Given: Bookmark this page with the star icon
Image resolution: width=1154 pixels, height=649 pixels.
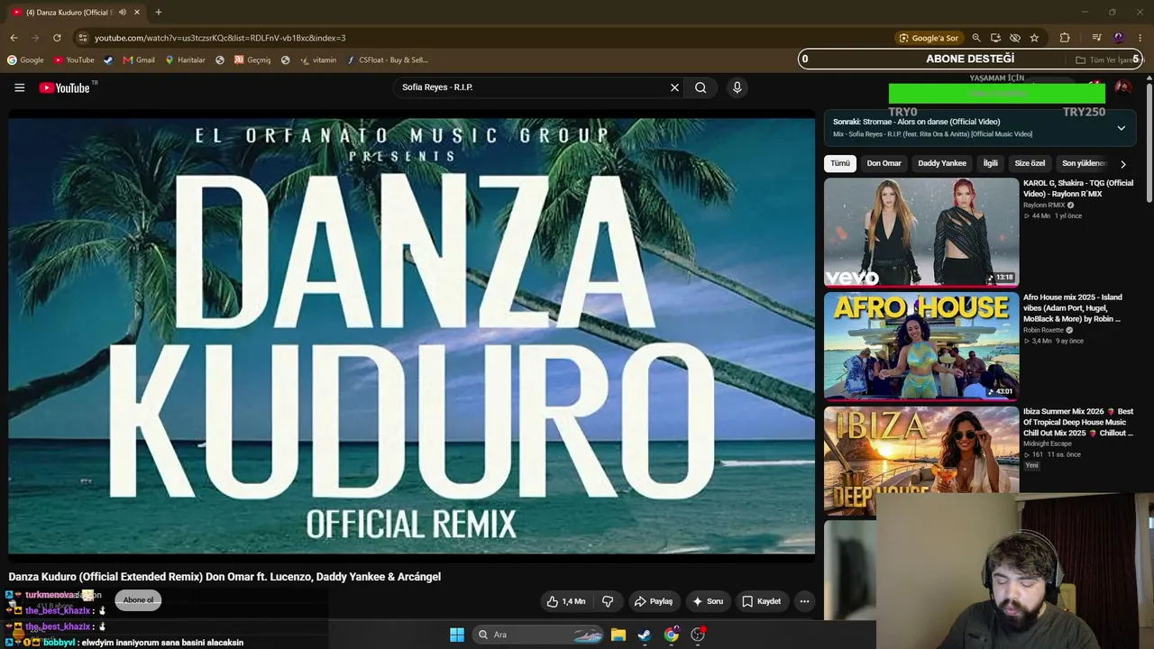Looking at the screenshot, I should [1034, 38].
